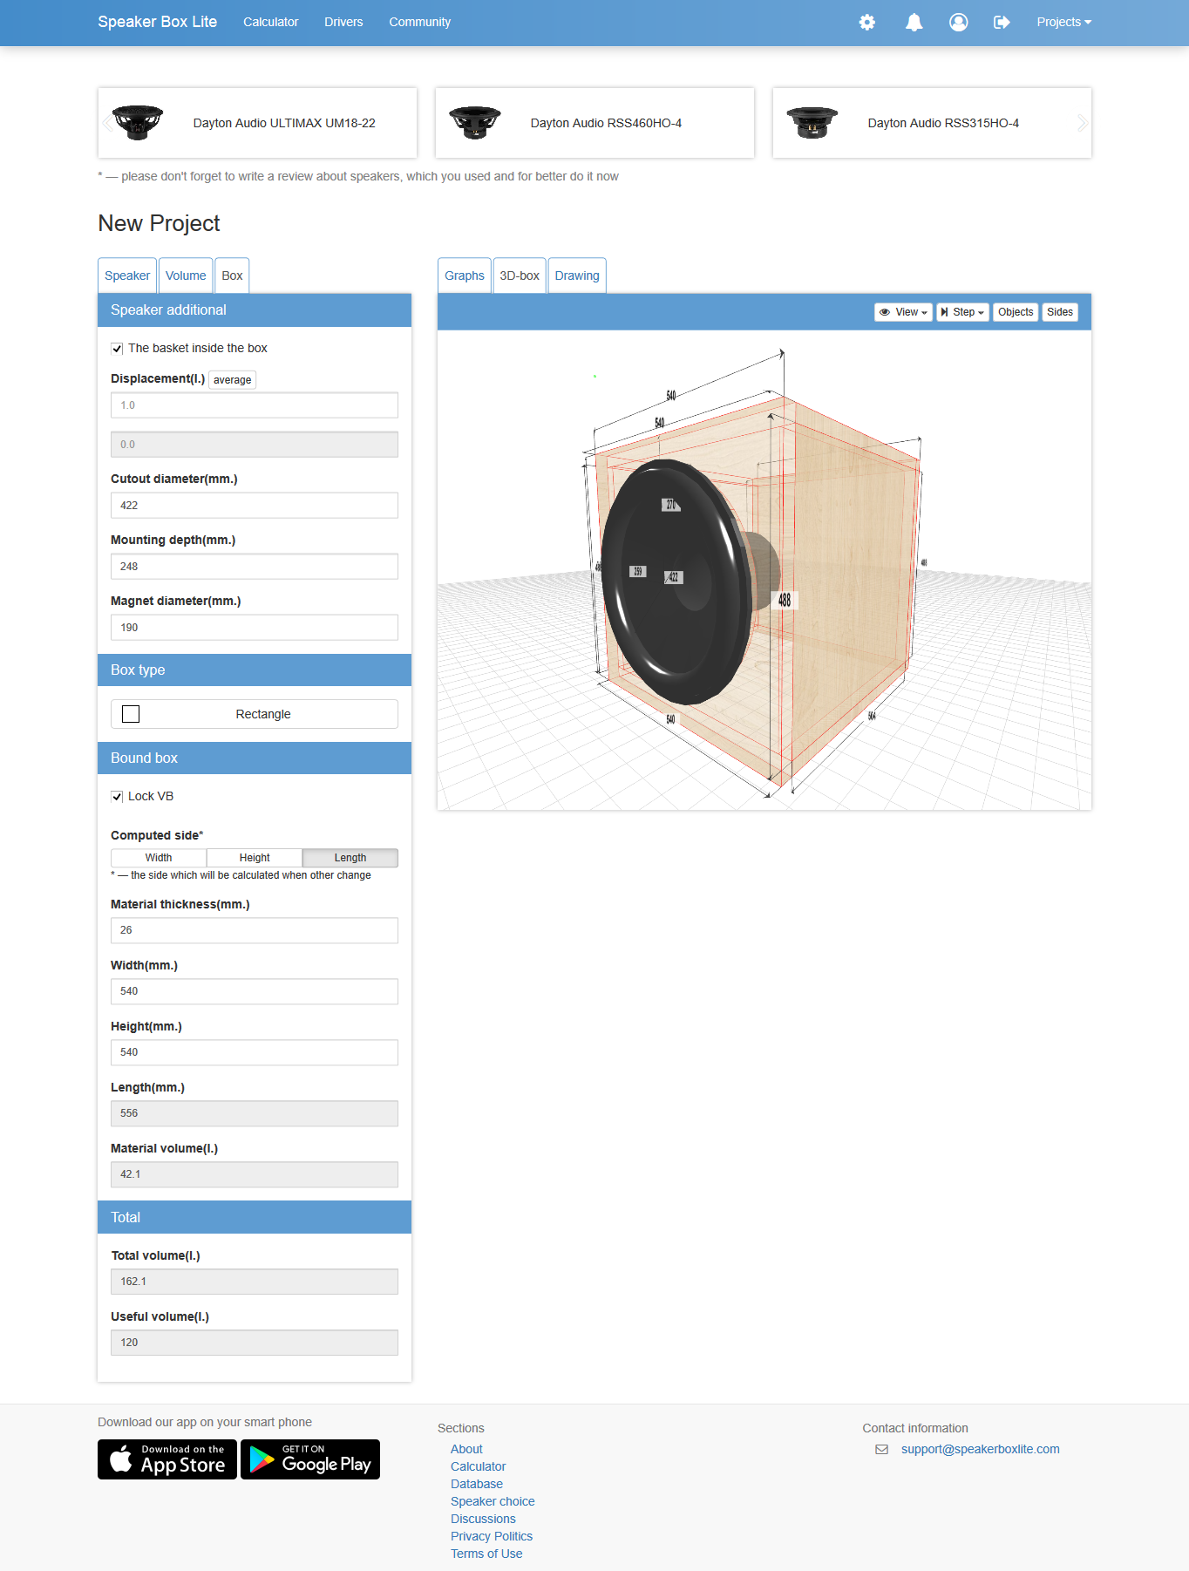Select Dayton Audio RSS460HO-4 speaker card
Image resolution: width=1189 pixels, height=1571 pixels.
594,123
